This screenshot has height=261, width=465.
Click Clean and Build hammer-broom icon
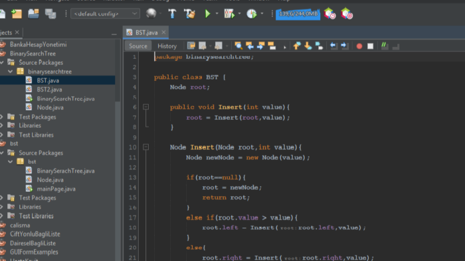(189, 14)
